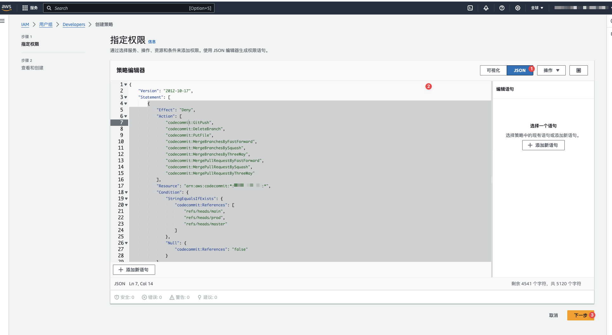Click the 添加新语句 button below editor
This screenshot has height=335, width=612.
(x=134, y=270)
